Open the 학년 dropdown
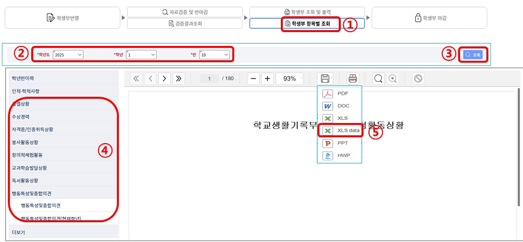This screenshot has height=242, width=523. click(x=141, y=55)
